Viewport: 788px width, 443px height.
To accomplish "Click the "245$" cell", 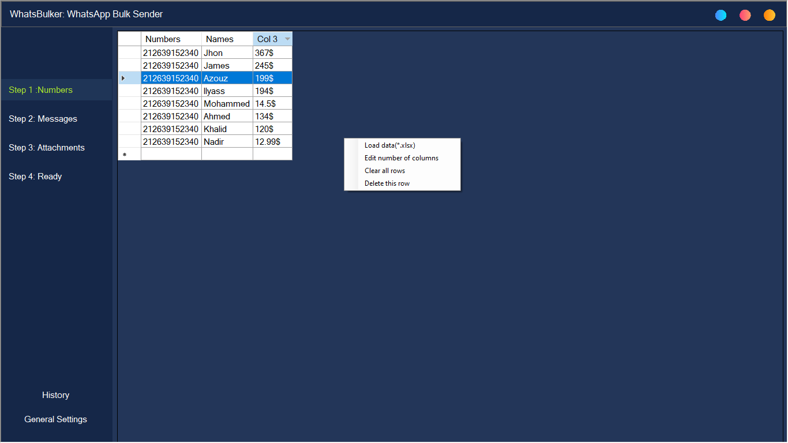I will click(x=272, y=66).
